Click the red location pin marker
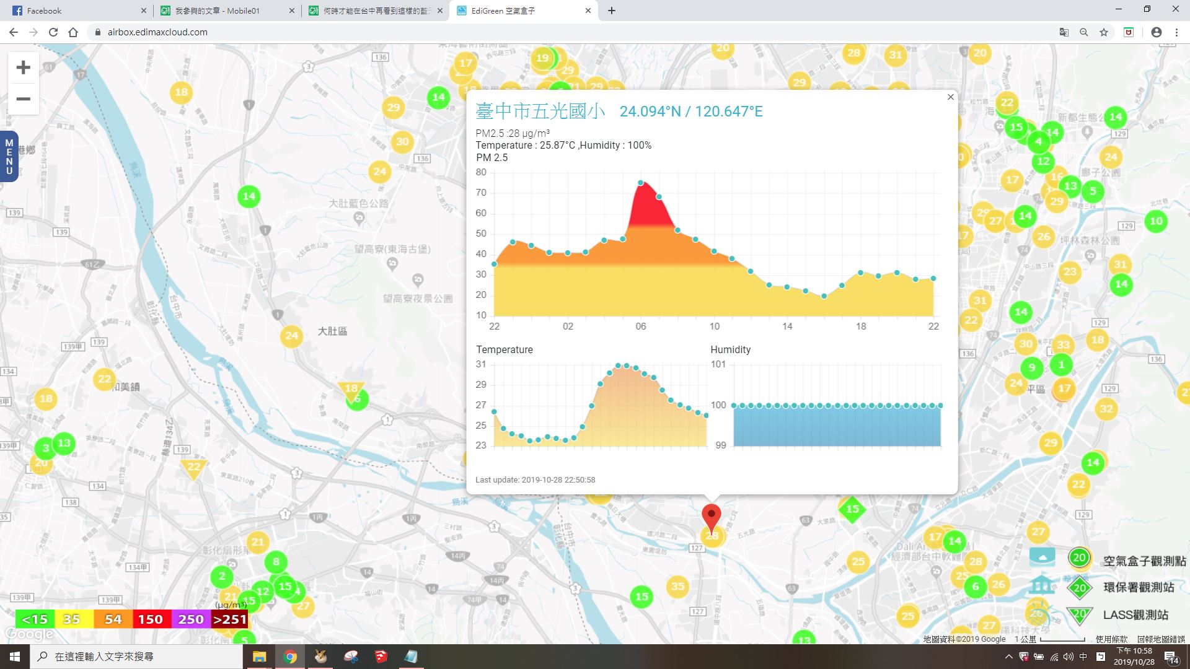Screen dimensions: 1190x669 (x=712, y=519)
